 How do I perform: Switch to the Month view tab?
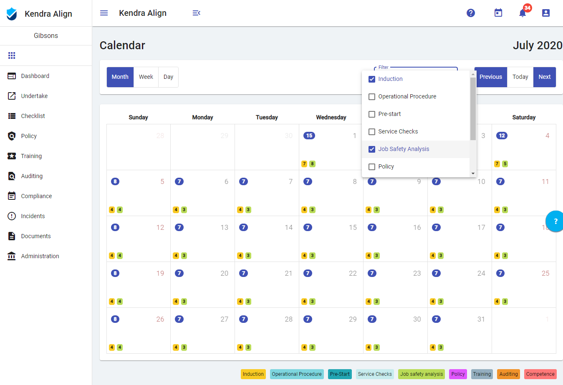[x=120, y=77]
